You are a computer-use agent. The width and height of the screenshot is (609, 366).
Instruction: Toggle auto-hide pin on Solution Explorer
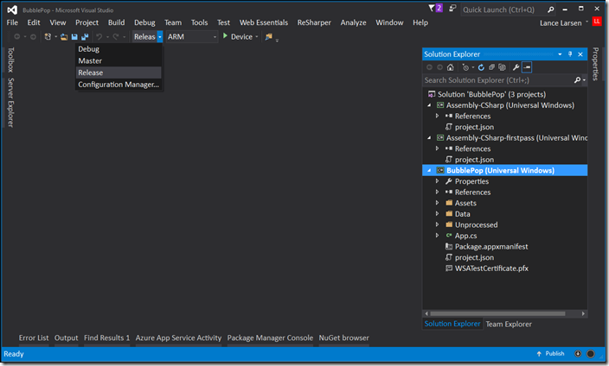(570, 54)
